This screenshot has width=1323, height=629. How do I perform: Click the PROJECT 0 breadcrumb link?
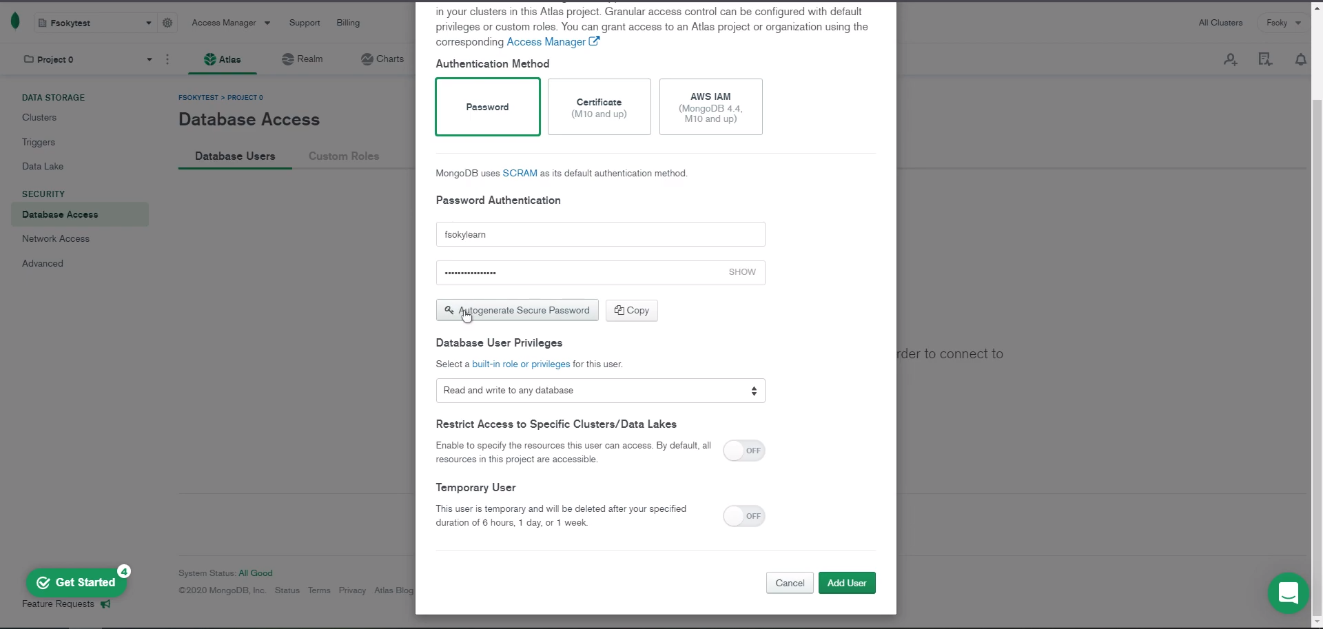pyautogui.click(x=245, y=98)
